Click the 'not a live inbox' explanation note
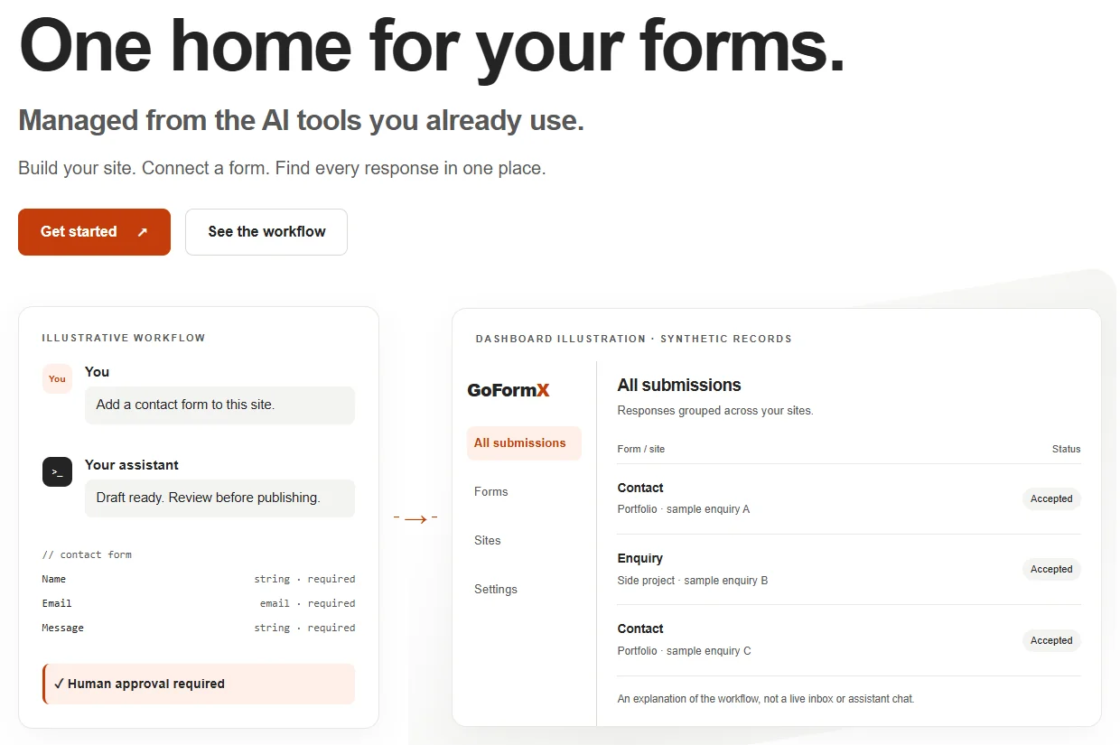This screenshot has width=1120, height=745. (x=766, y=699)
